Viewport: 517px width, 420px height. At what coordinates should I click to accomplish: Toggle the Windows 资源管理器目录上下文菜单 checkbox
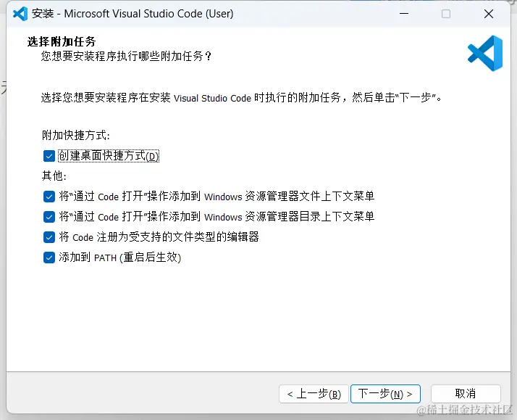click(49, 217)
